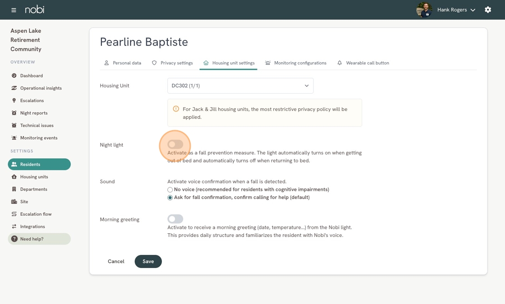
Task: Expand the Housing Unit DC302 dropdown
Action: point(240,86)
